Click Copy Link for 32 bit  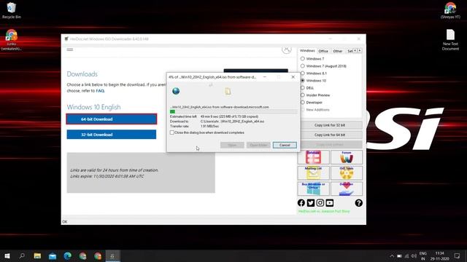point(330,125)
